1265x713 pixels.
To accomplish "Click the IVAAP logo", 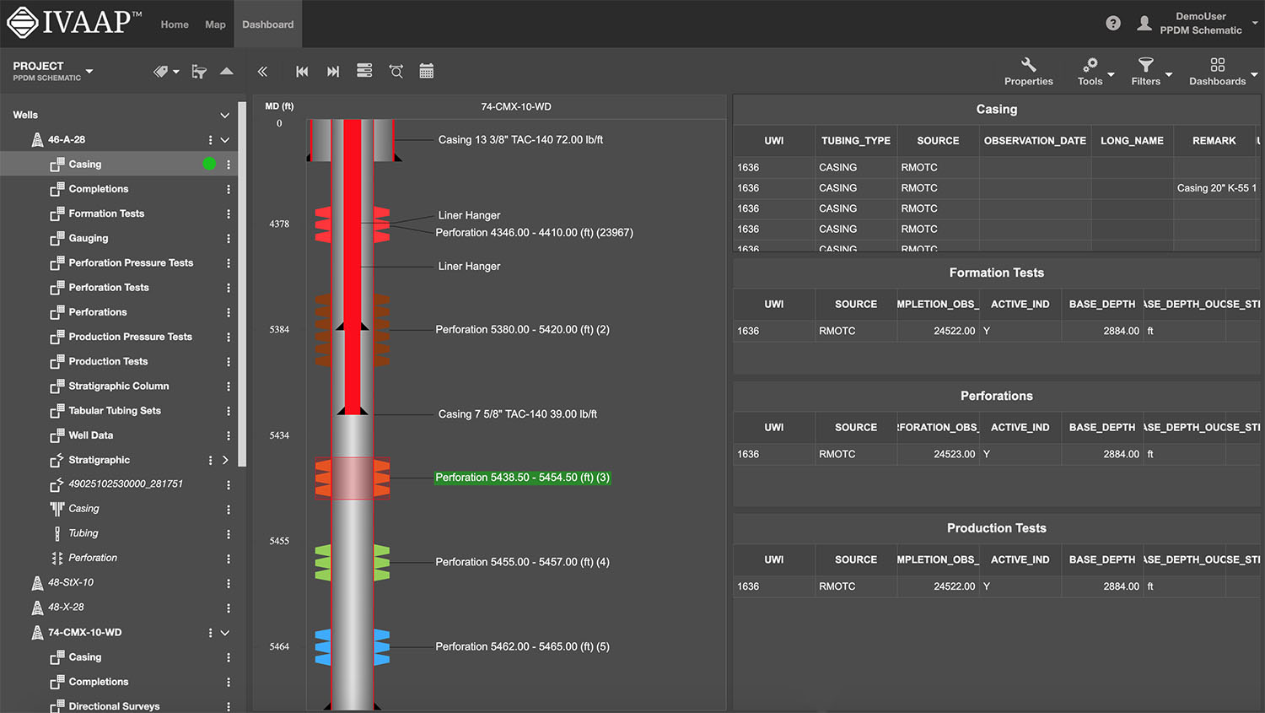I will [74, 23].
